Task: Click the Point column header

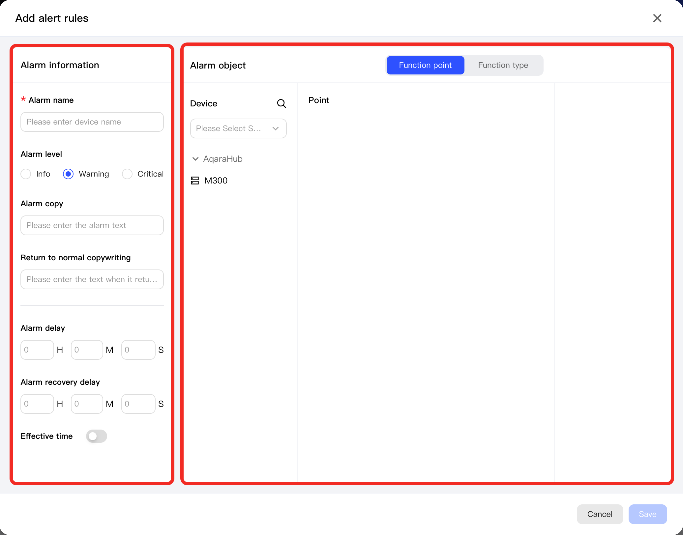Action: click(x=319, y=100)
